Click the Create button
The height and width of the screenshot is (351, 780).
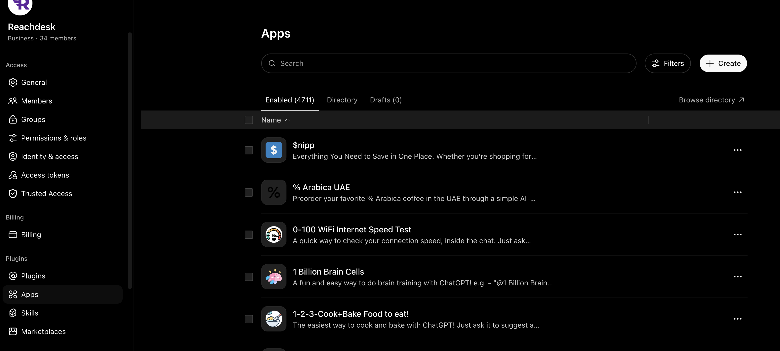point(723,64)
